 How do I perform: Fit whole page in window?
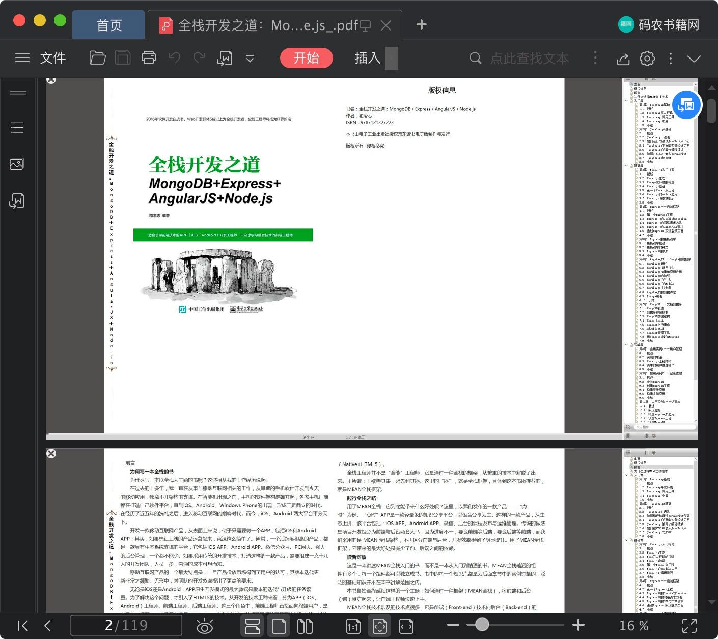point(380,626)
